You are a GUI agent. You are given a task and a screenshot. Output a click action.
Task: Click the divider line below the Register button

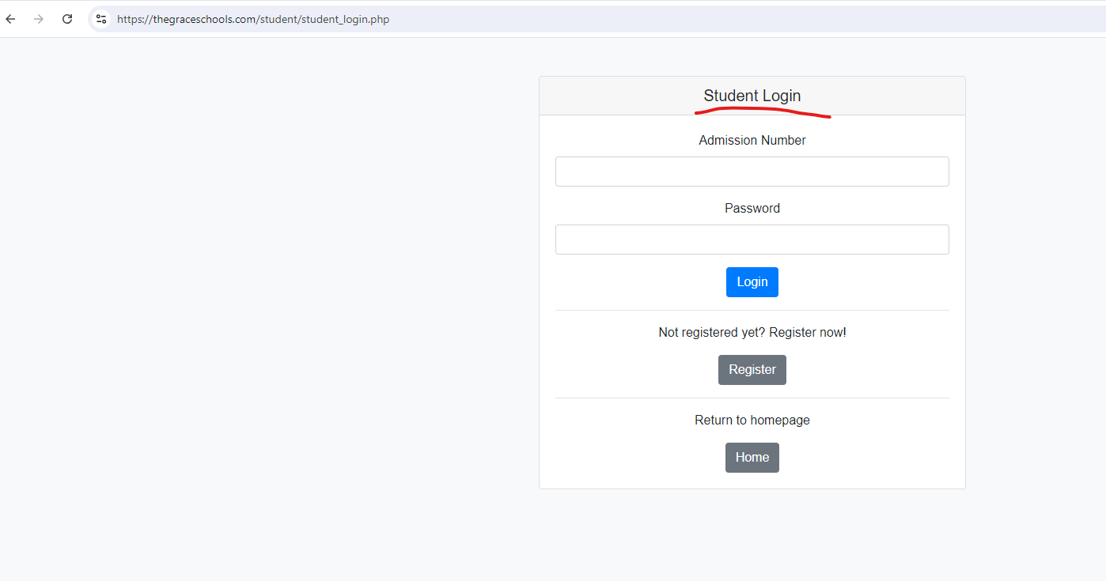[x=752, y=398]
